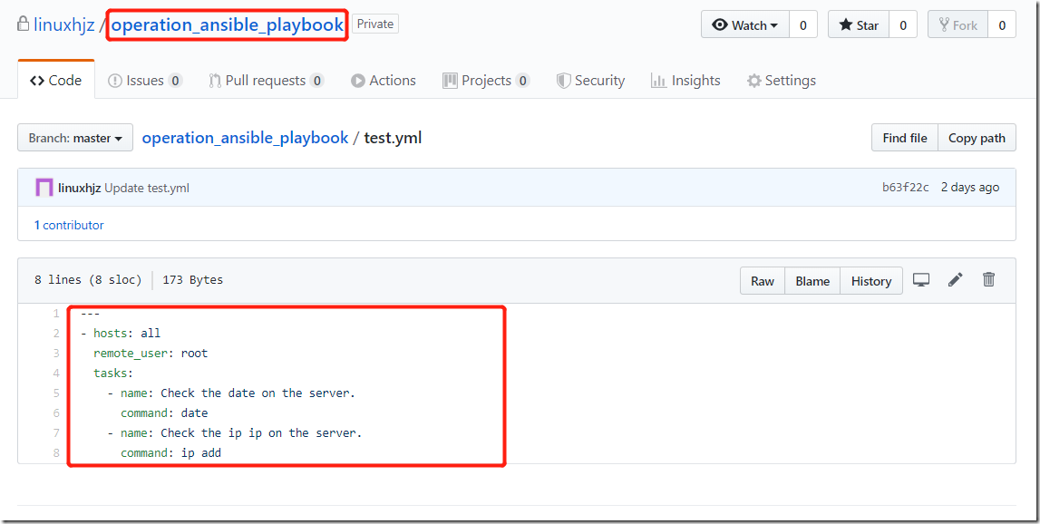Viewport: 1040px width, 524px height.
Task: Open the linuxhjz avatar in commit bar
Action: 44,188
